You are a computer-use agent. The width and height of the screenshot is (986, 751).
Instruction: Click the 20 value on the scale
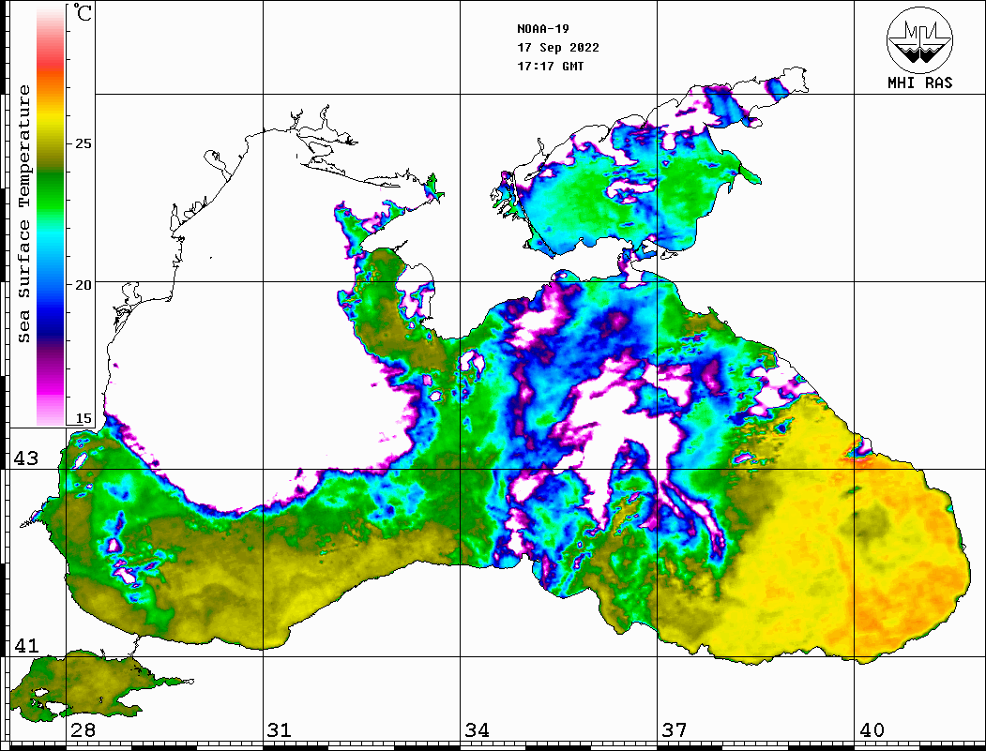tap(83, 285)
